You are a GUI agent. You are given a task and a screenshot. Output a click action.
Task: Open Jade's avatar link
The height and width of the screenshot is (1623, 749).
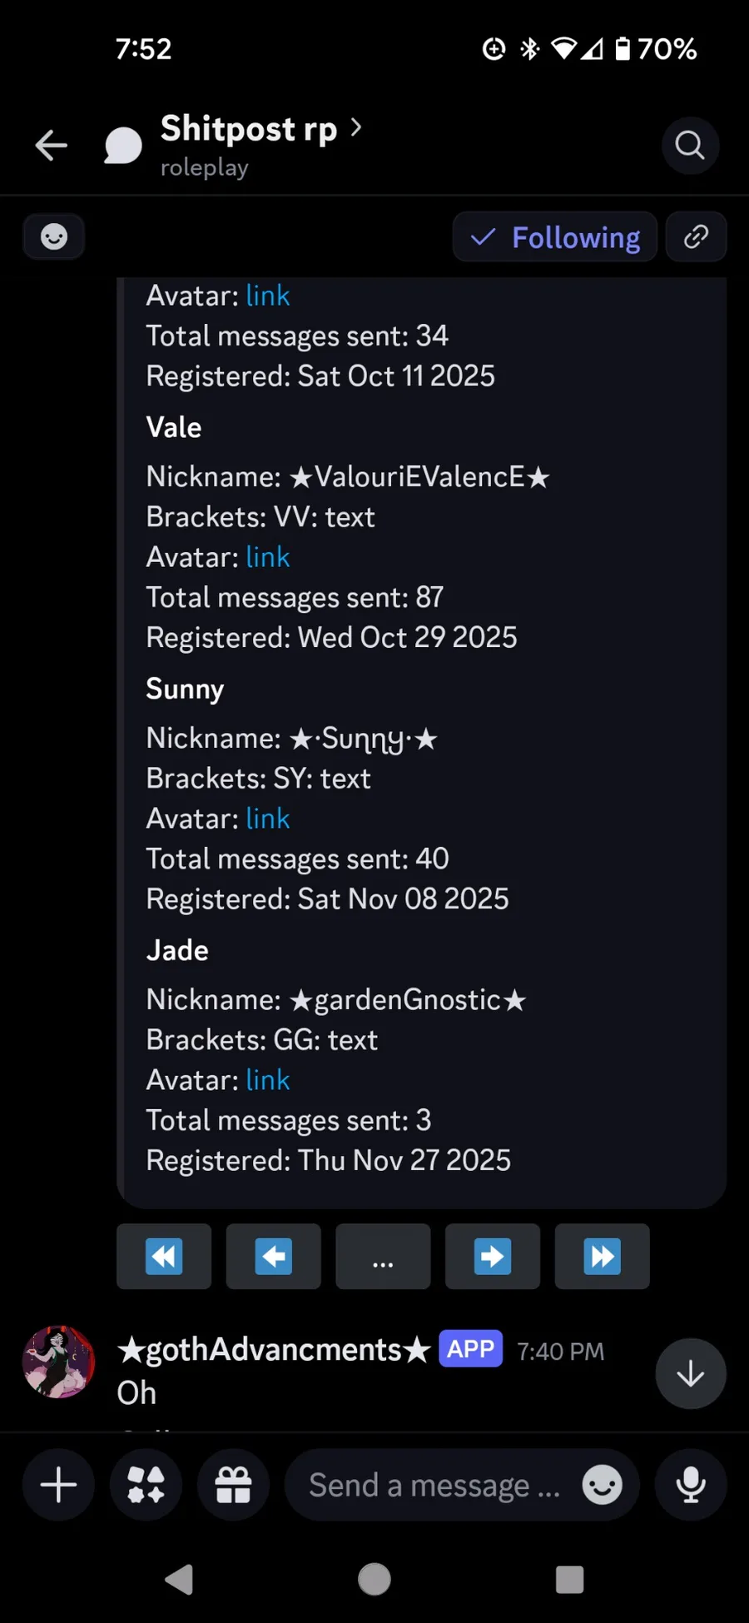[268, 1080]
